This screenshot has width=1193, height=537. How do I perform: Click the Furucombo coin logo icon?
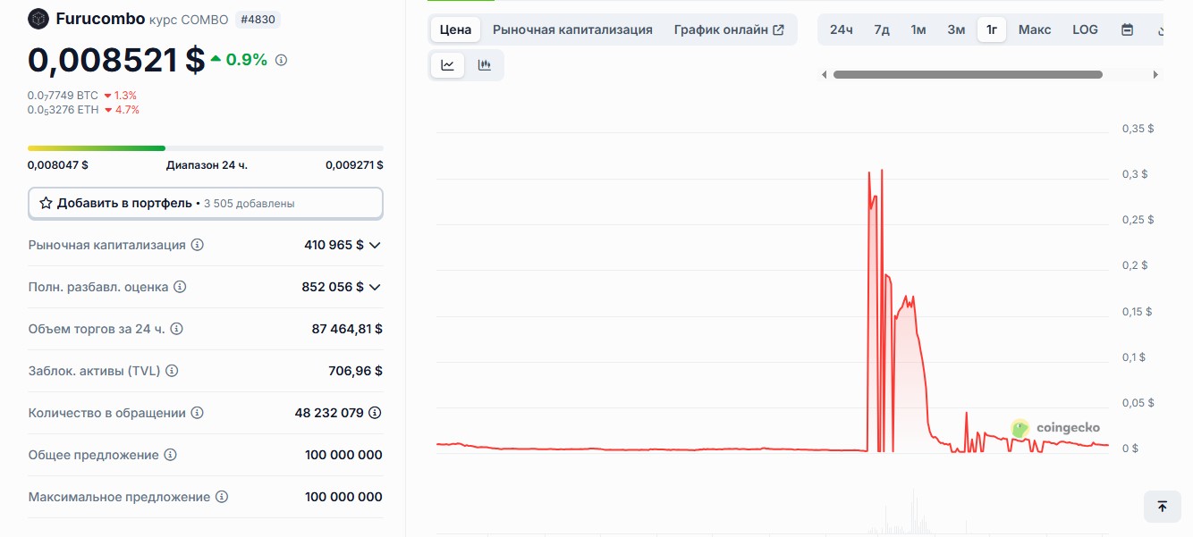click(38, 19)
